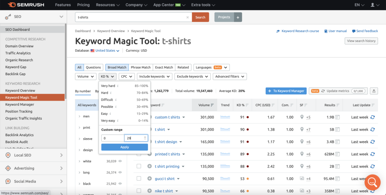The height and width of the screenshot is (195, 386).
Task: Expand the sleeve keyword group
Action: (x=79, y=139)
